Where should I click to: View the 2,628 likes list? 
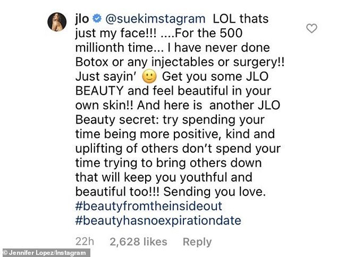[x=138, y=242]
